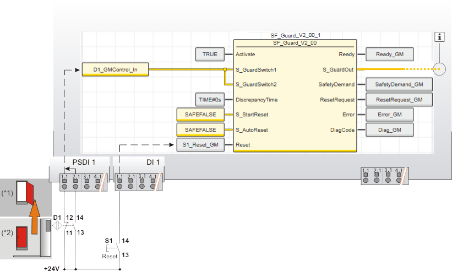Click the S_GuardOut output connector circle
Screen dimensions: 452x271
[x=439, y=70]
